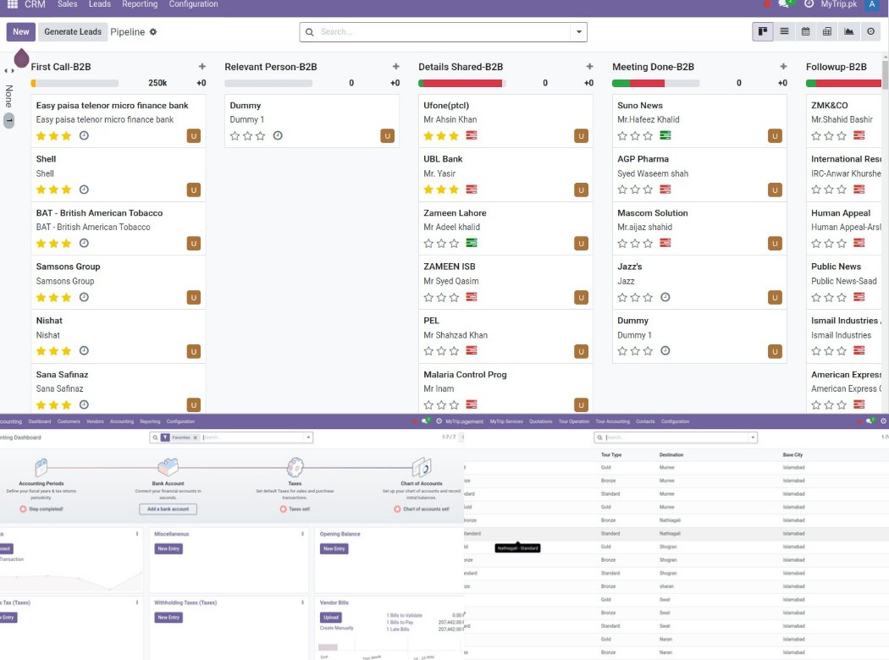Open the conversations chat icon in top bar
This screenshot has width=889, height=660.
784,4
